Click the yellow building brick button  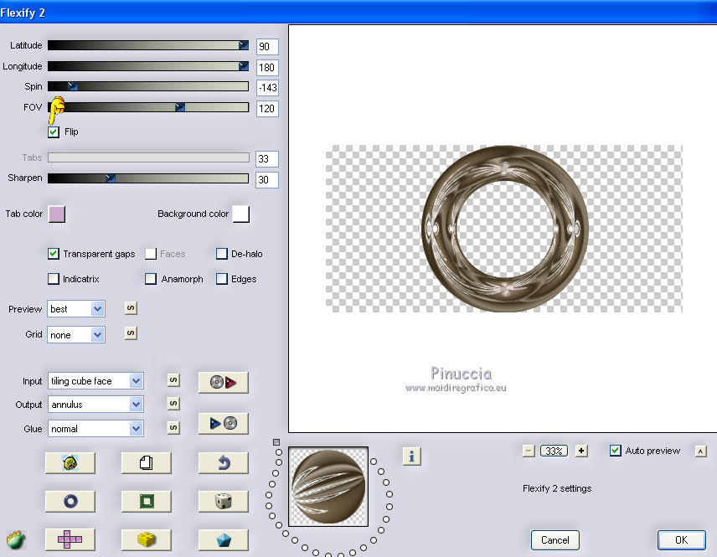coord(147,539)
